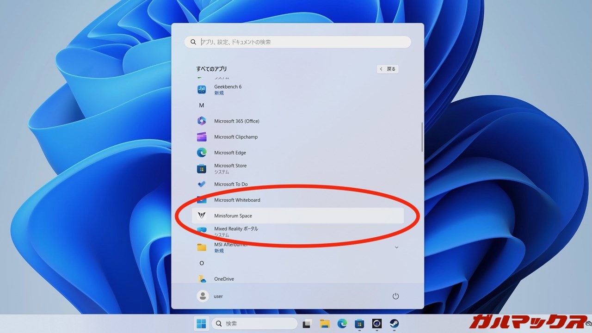Launch OneDrive from the app list

224,279
